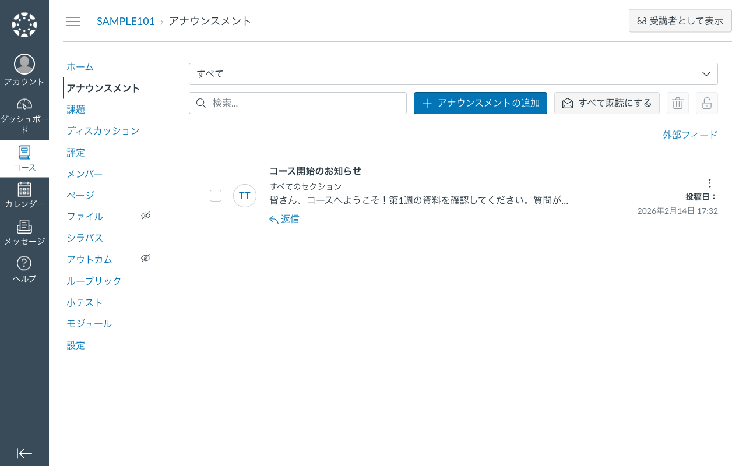
Task: Click 受講者として表示 button
Action: [680, 20]
